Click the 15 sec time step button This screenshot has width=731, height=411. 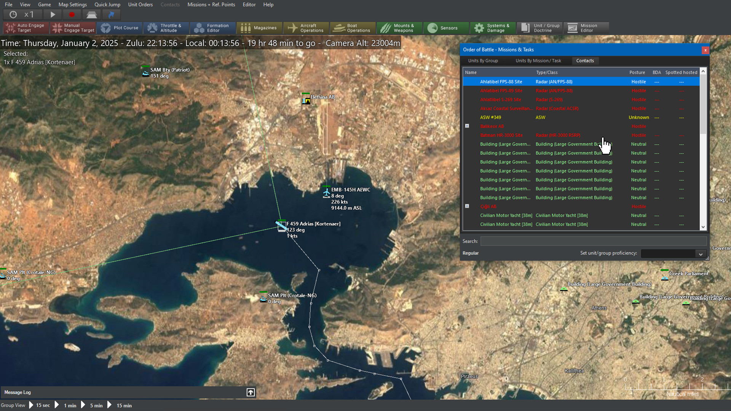pyautogui.click(x=32, y=405)
